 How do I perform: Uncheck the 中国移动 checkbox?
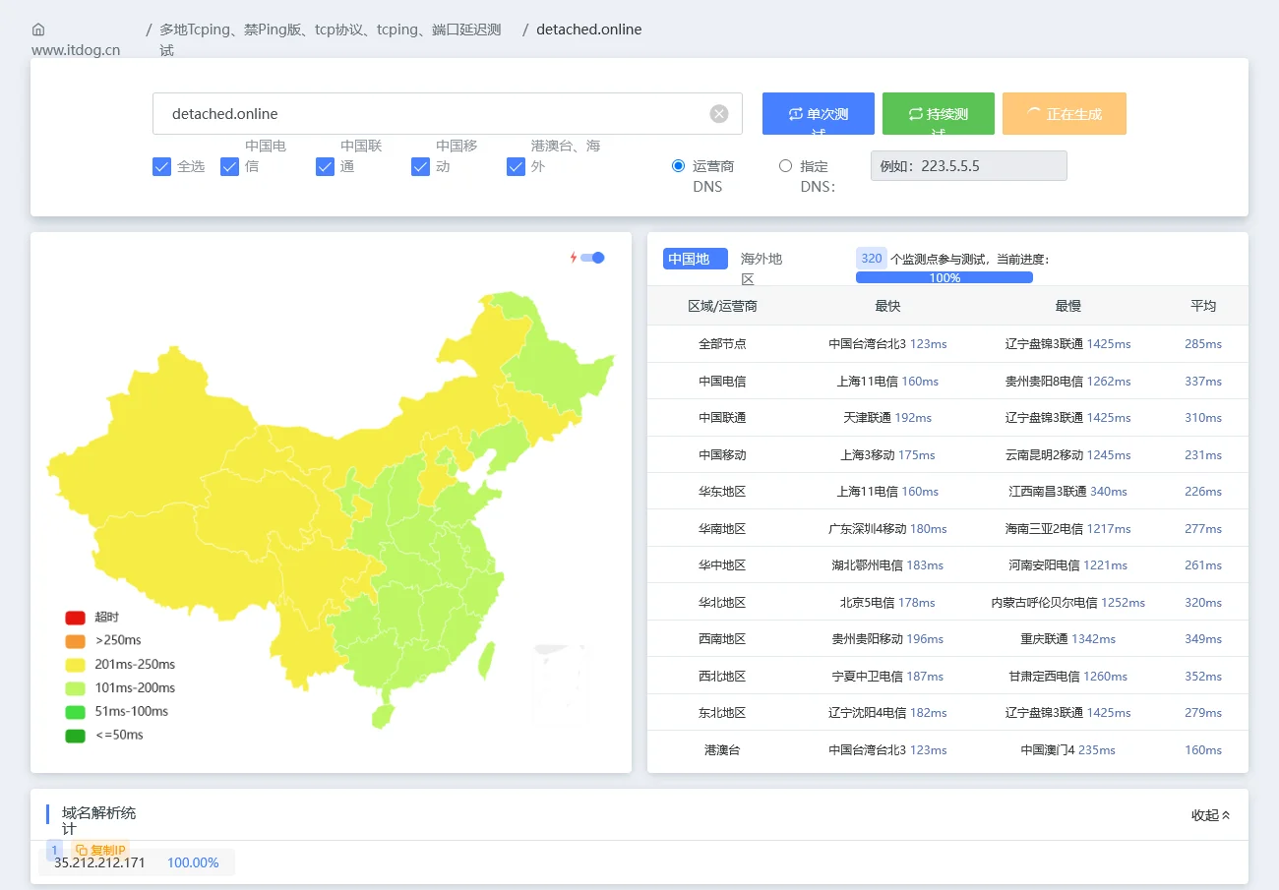click(421, 167)
